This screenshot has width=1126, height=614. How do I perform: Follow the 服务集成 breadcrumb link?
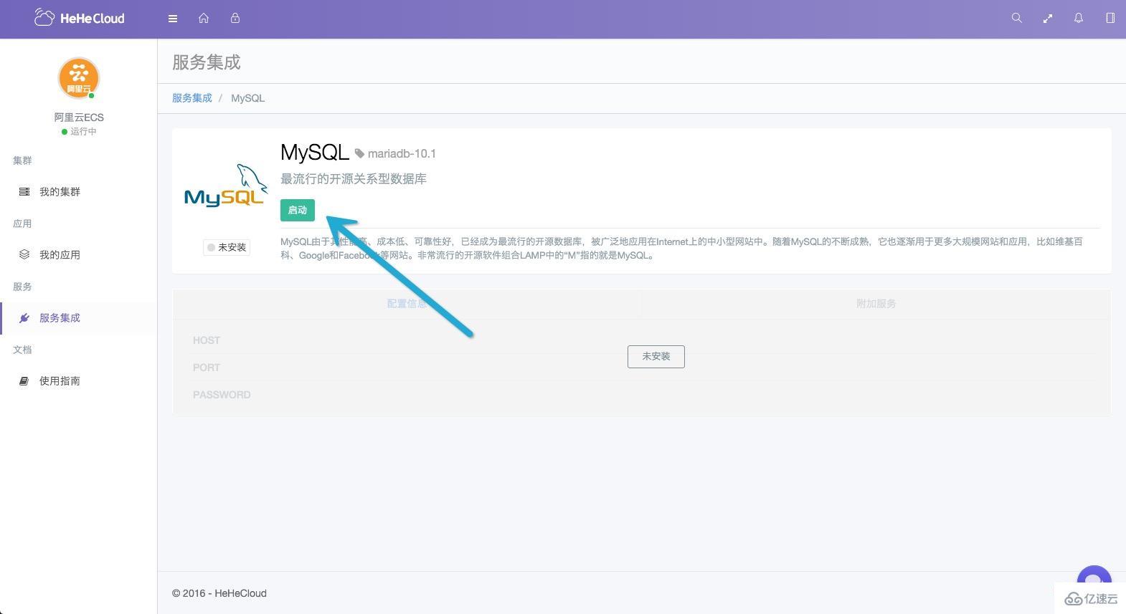click(192, 98)
